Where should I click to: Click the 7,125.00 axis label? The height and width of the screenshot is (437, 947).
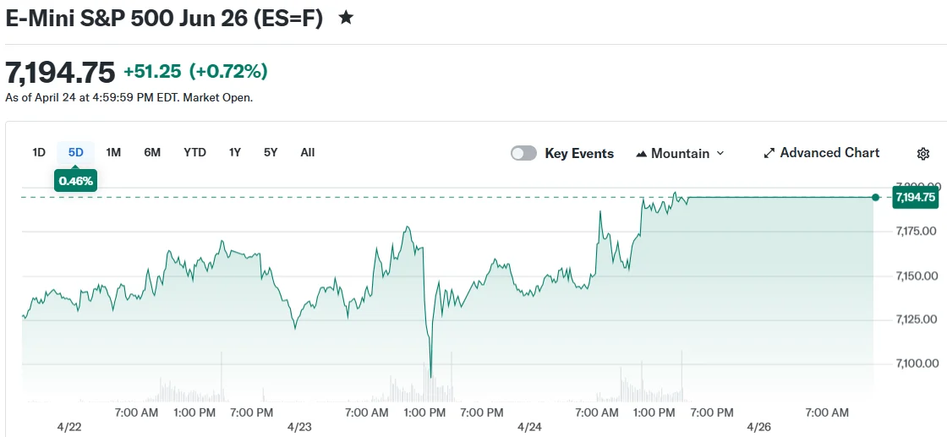click(x=917, y=320)
